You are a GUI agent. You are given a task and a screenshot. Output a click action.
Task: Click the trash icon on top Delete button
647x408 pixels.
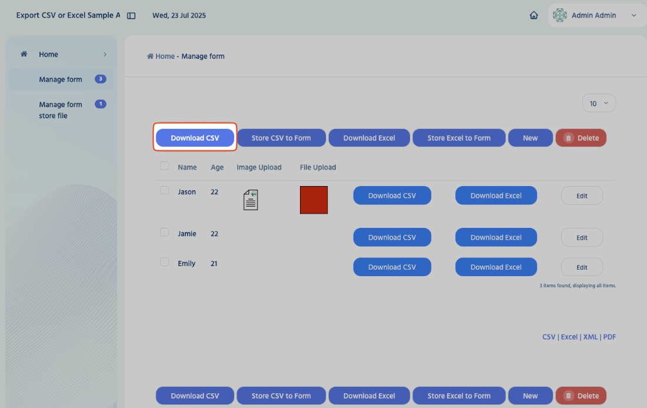(x=568, y=138)
